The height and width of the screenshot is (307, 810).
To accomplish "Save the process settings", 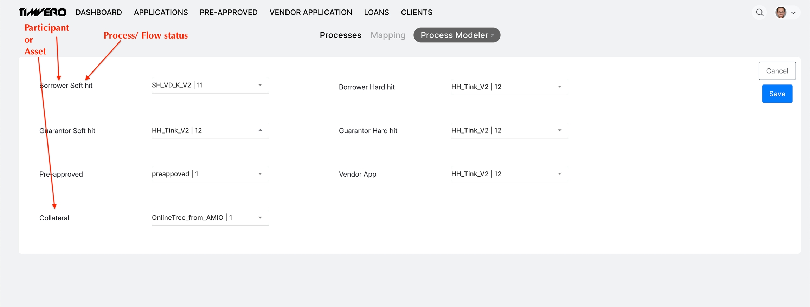I will point(777,94).
